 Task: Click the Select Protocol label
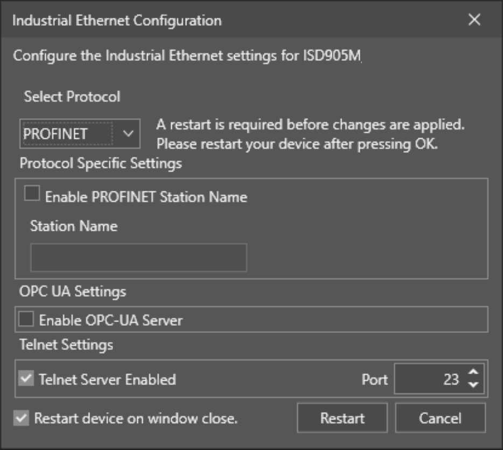(72, 97)
